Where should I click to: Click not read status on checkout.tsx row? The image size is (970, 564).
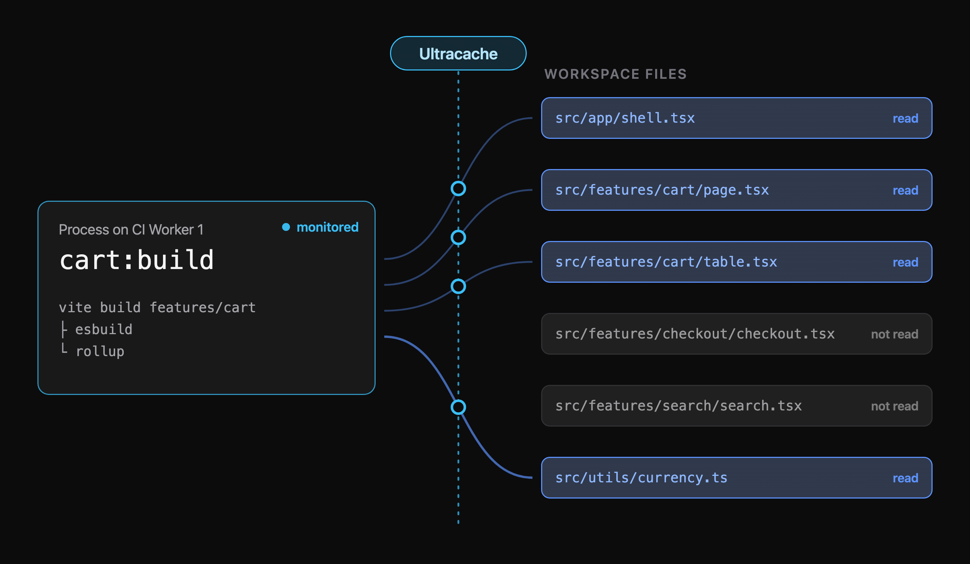tap(894, 334)
